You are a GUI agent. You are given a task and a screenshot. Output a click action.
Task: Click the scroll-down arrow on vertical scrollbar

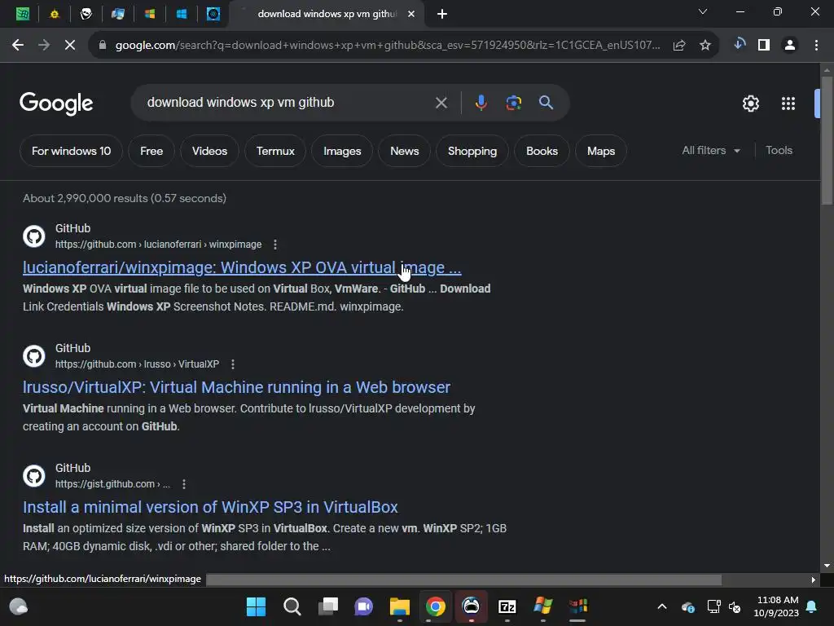pos(827,566)
